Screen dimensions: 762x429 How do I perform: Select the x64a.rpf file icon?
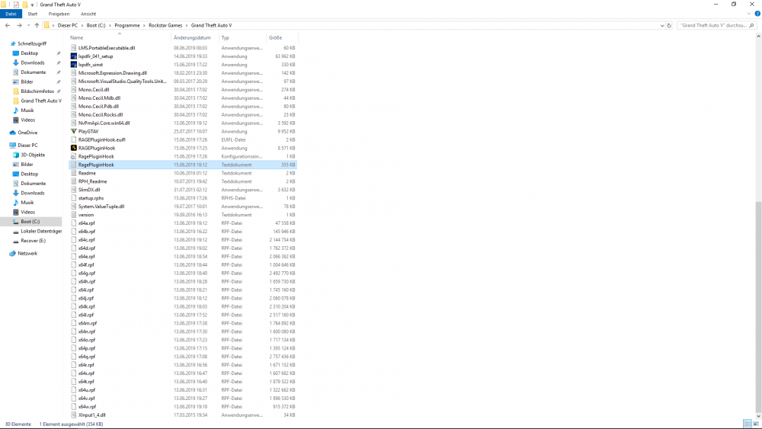pos(74,223)
